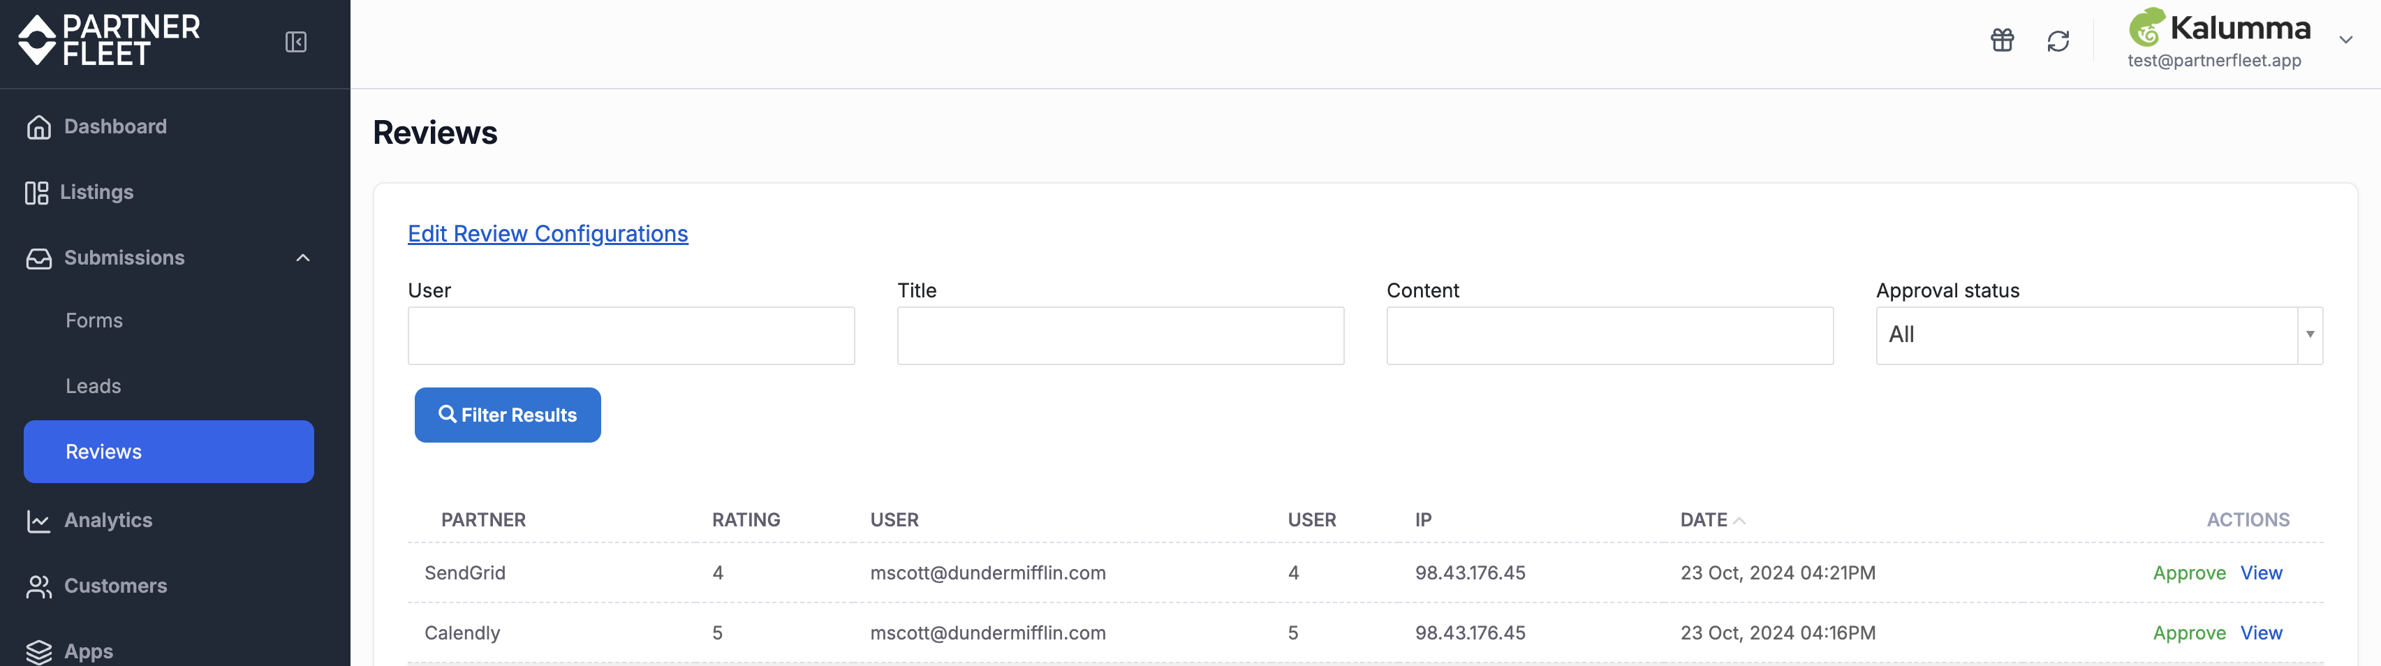
Task: Click the Apps layers icon
Action: click(x=39, y=652)
